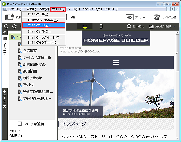Open the ヘルプ(H) menu
Screen dimensions: 181x142
(111, 9)
